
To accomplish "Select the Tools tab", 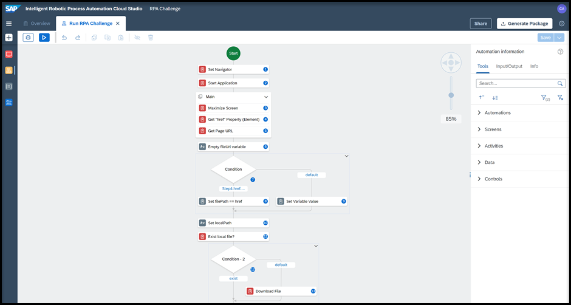I will point(483,66).
